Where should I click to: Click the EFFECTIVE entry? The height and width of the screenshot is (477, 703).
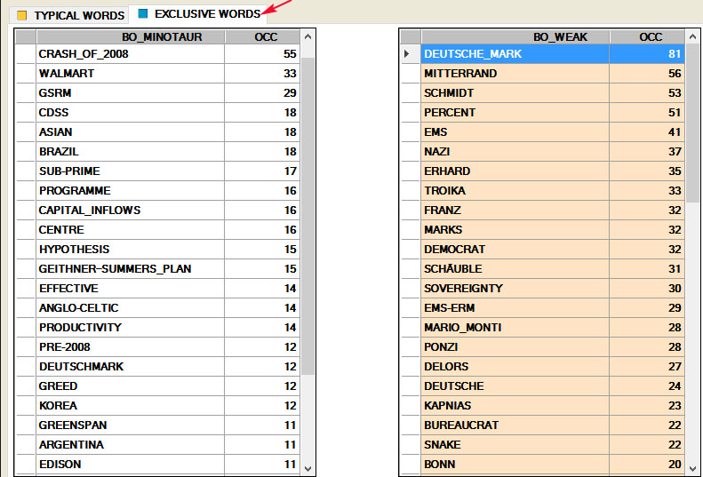pyautogui.click(x=158, y=289)
